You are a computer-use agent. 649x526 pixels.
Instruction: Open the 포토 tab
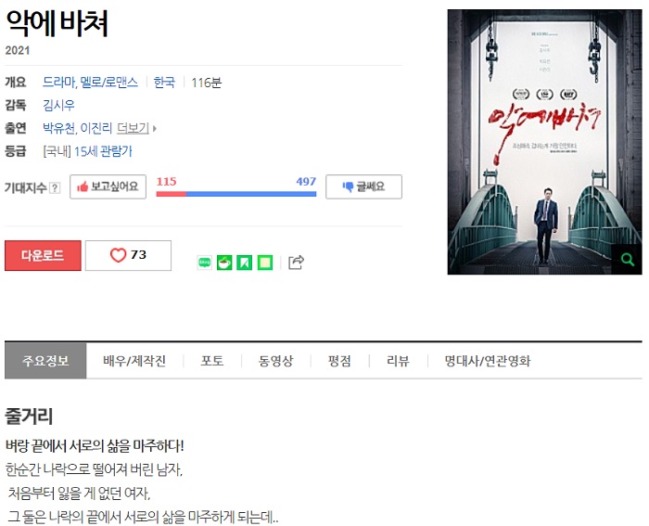pyautogui.click(x=212, y=361)
